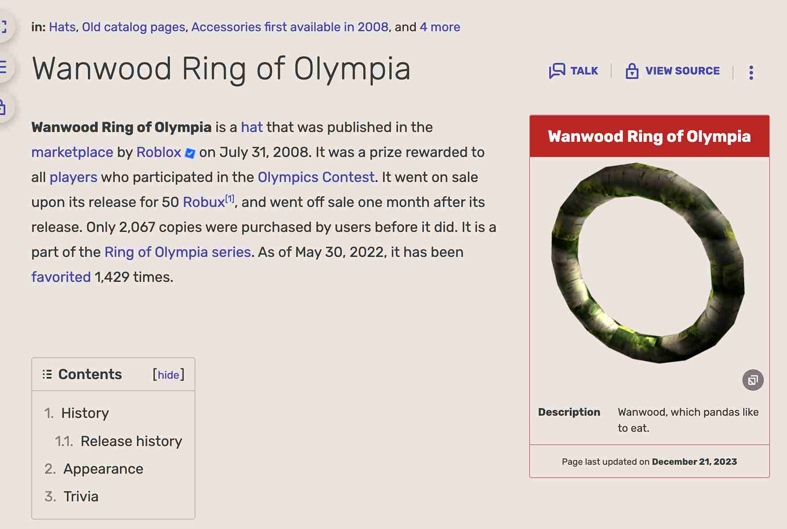Open the Olympics Contest link
Viewport: 787px width, 529px height.
(316, 177)
